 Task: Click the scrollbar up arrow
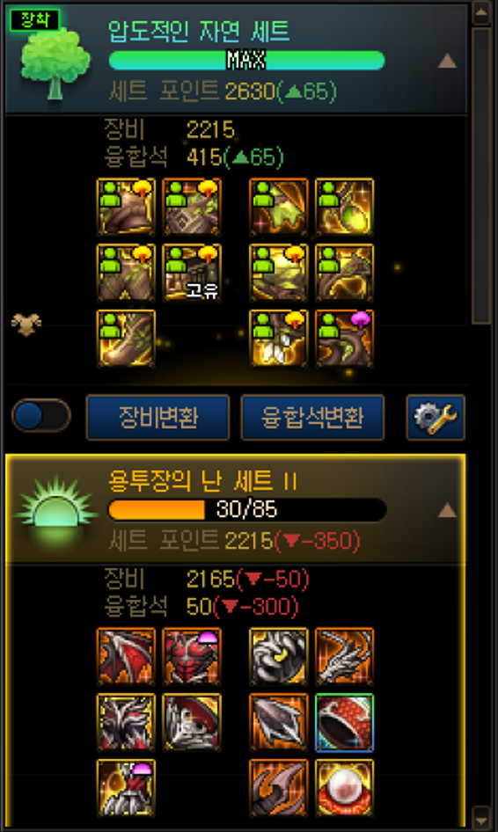pyautogui.click(x=481, y=13)
